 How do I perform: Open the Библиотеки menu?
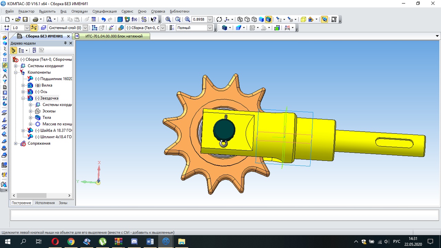pos(180,11)
